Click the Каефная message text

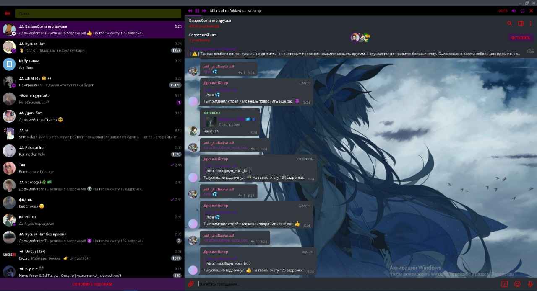tap(211, 131)
